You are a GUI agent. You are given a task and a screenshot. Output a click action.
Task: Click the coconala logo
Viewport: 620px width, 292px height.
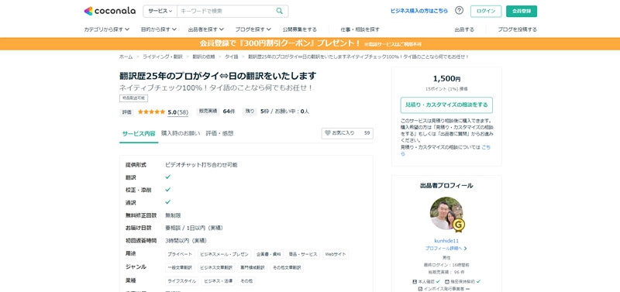[x=109, y=11]
